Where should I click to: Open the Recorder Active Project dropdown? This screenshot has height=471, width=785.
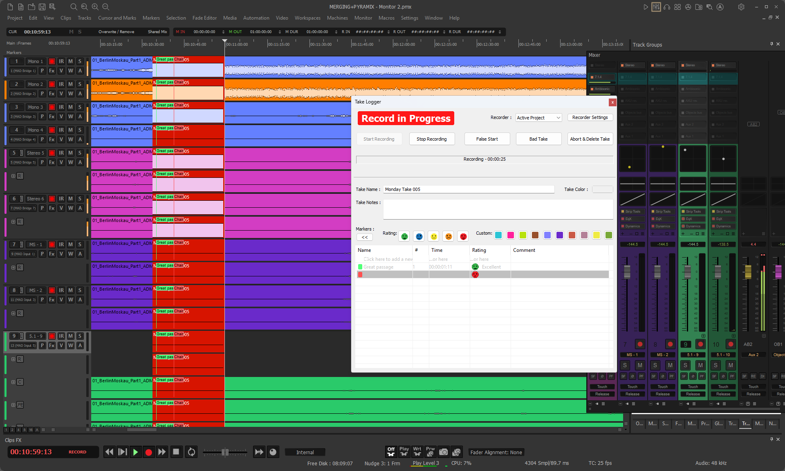click(x=538, y=118)
